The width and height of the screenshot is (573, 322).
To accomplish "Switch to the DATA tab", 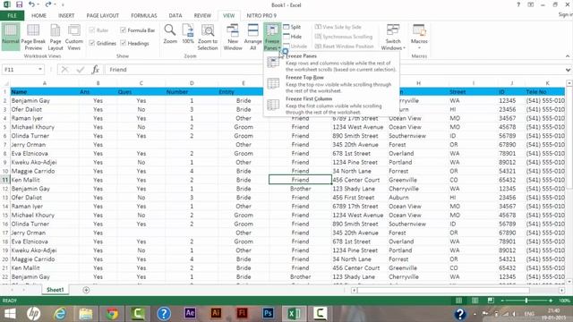I will pyautogui.click(x=175, y=15).
